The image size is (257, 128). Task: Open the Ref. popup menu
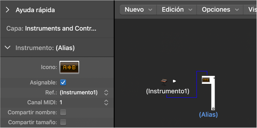tap(106, 93)
